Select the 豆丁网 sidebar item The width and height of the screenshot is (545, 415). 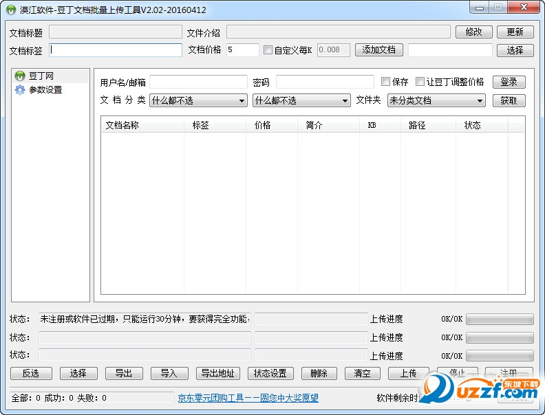click(50, 76)
